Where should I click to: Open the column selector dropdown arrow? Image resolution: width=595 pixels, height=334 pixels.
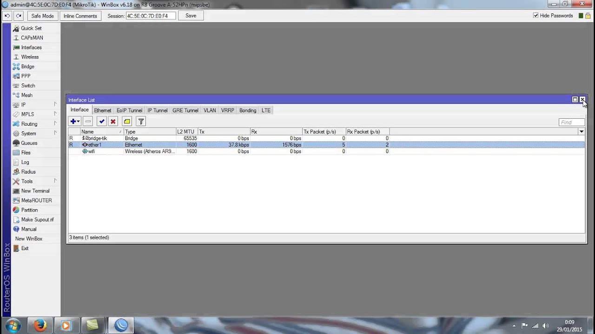(581, 132)
